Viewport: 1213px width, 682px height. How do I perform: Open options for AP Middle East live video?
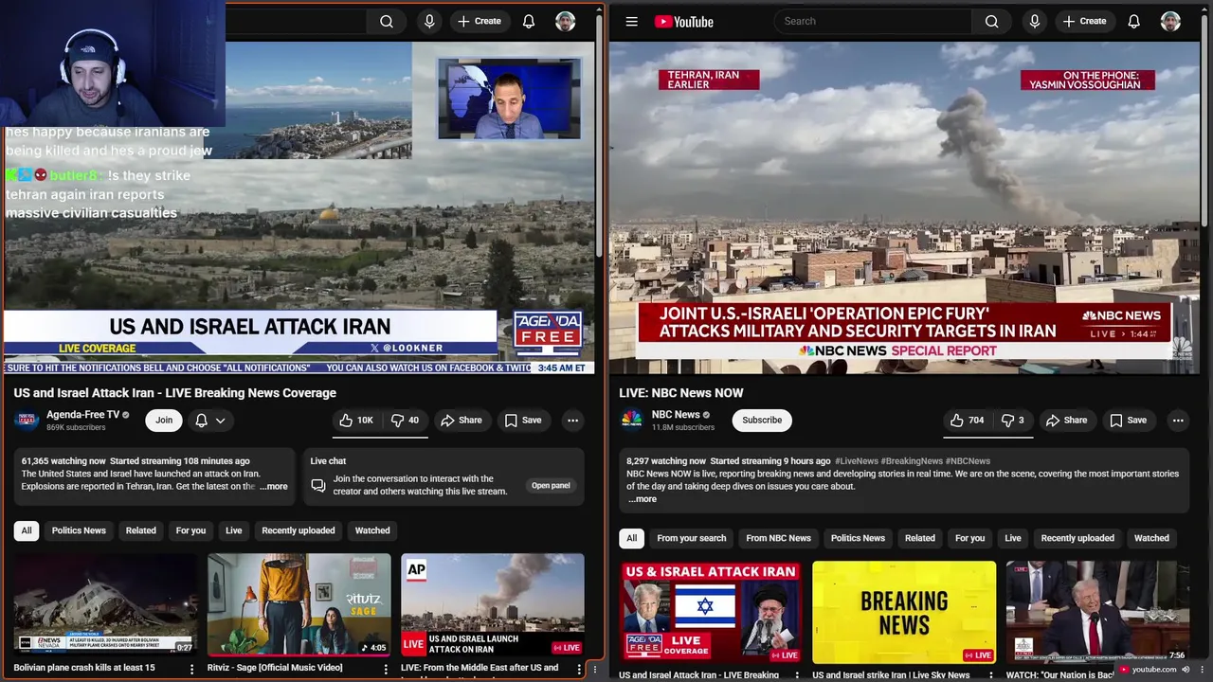(x=578, y=669)
